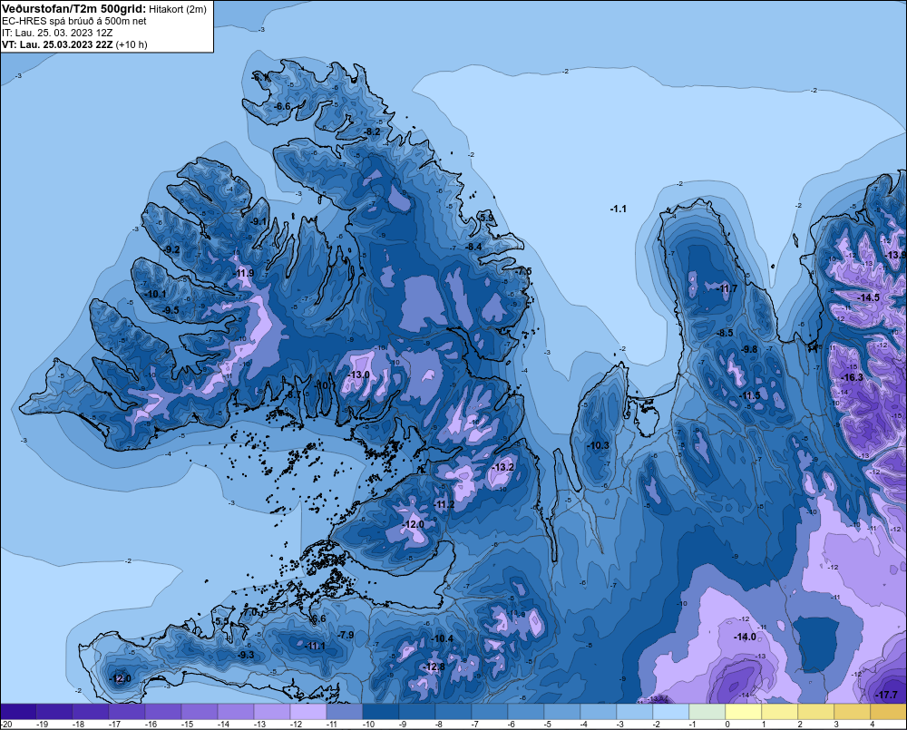
Task: Click the -5.9 temperature label
Action: 487,218
